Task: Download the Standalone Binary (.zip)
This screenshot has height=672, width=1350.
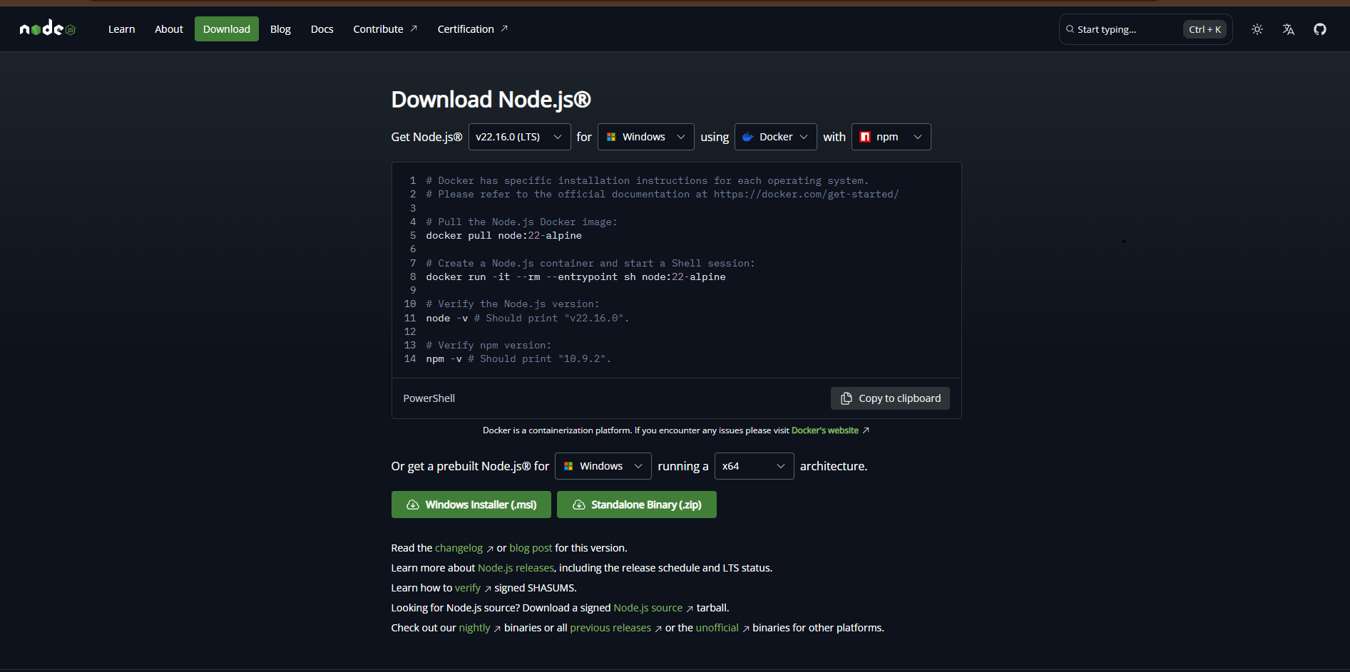Action: point(637,505)
